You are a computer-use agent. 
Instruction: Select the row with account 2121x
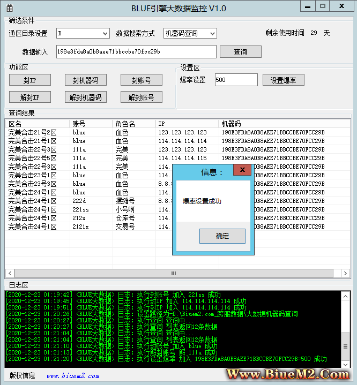coord(79,227)
